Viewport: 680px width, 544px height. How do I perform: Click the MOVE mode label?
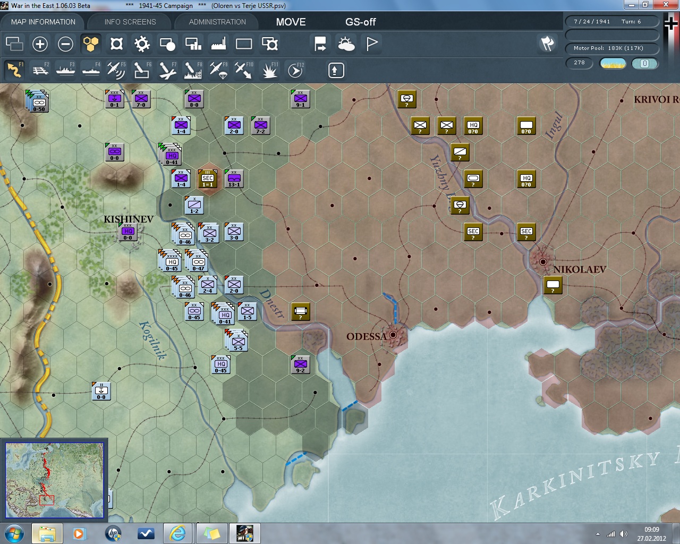[291, 22]
